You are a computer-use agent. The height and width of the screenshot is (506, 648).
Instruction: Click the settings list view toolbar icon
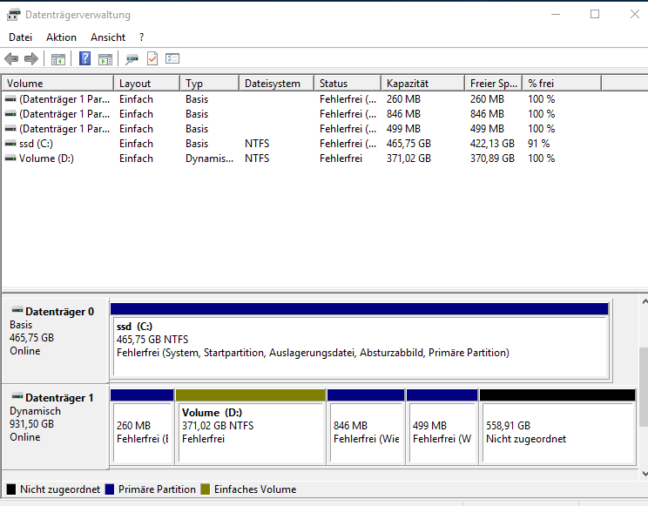tap(172, 58)
